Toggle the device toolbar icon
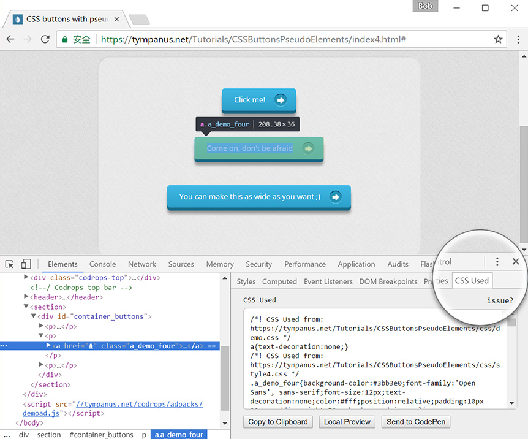 26,264
